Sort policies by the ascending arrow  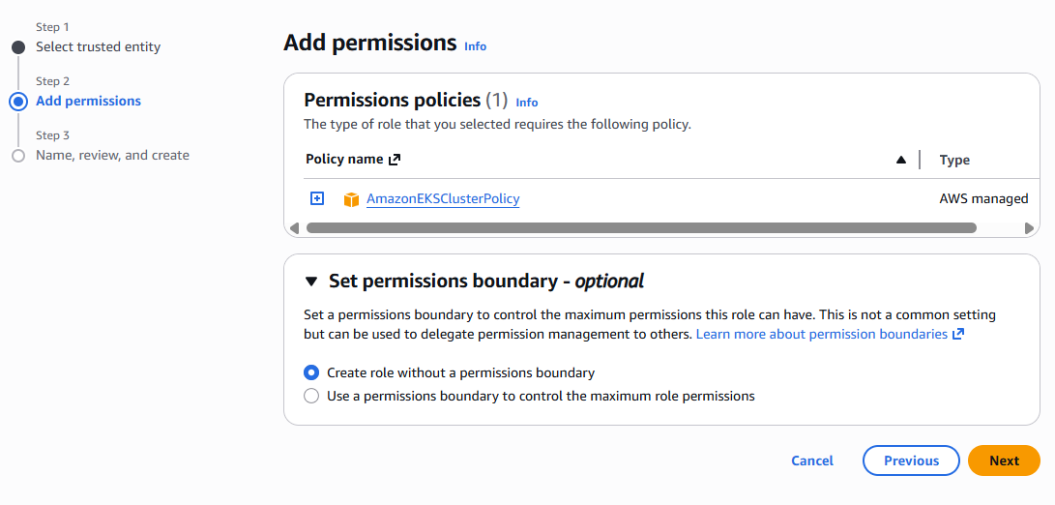900,160
